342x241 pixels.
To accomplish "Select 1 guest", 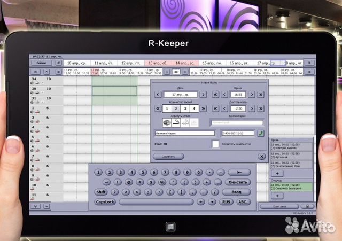I will (167, 108).
